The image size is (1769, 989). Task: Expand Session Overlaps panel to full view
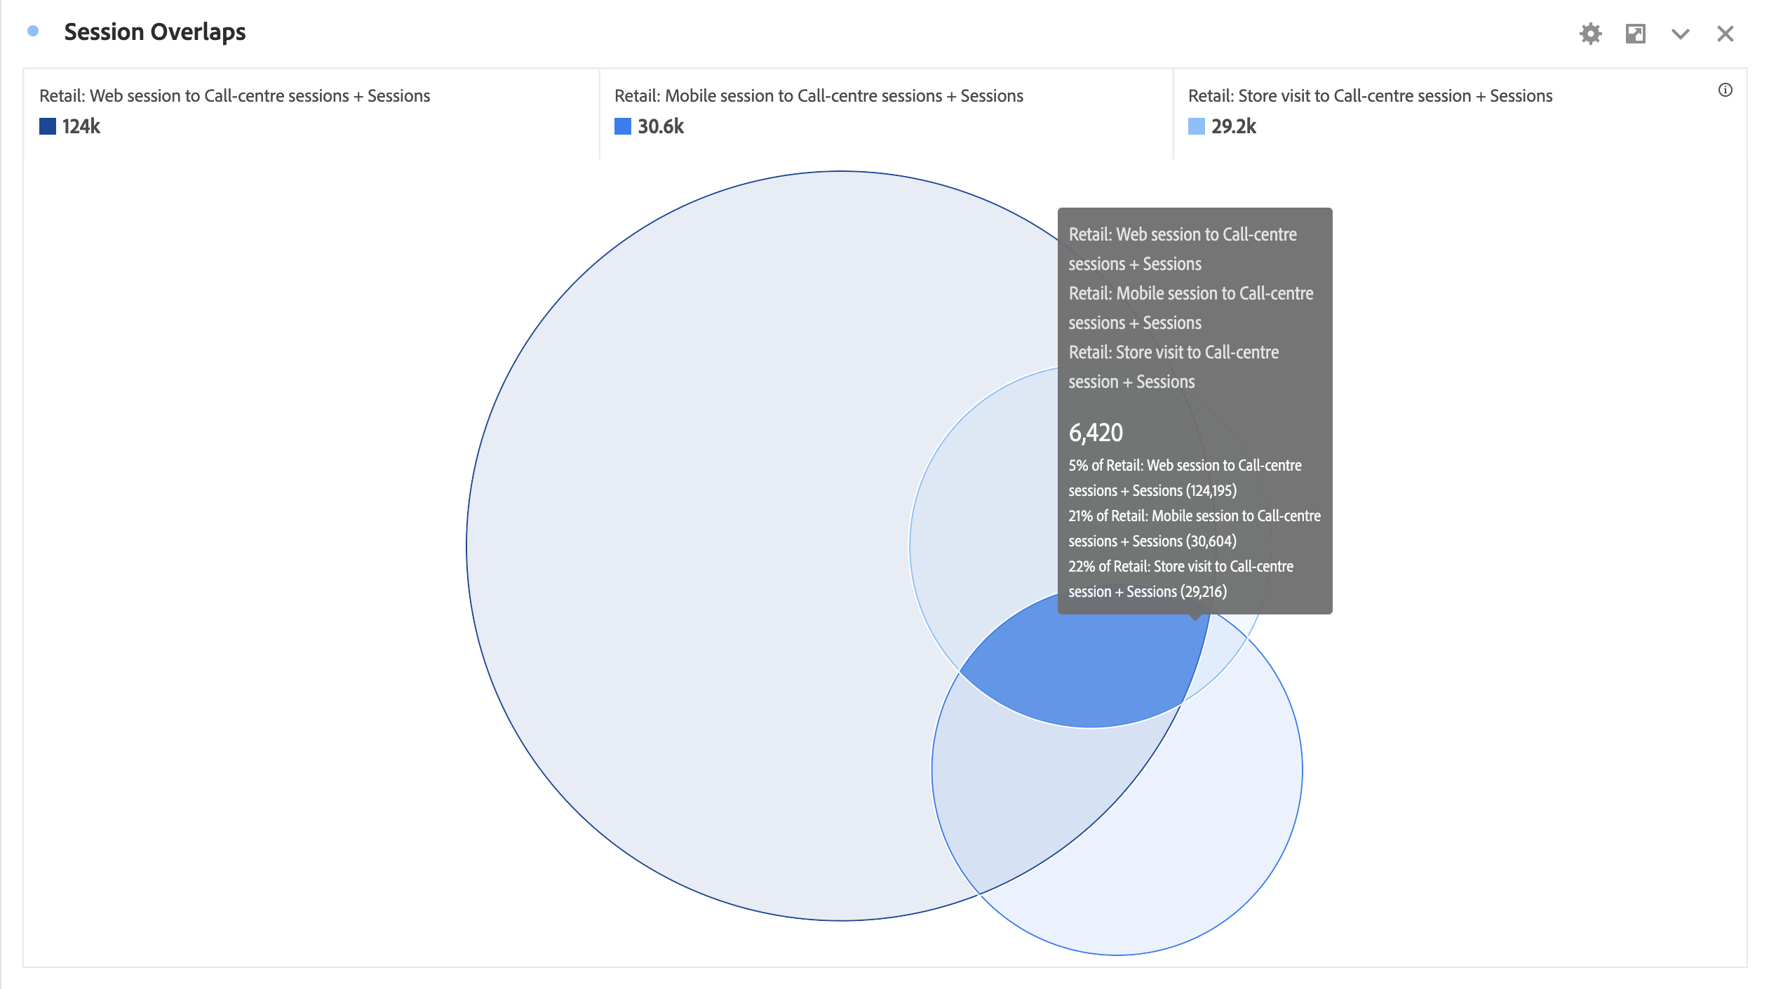pyautogui.click(x=1635, y=34)
